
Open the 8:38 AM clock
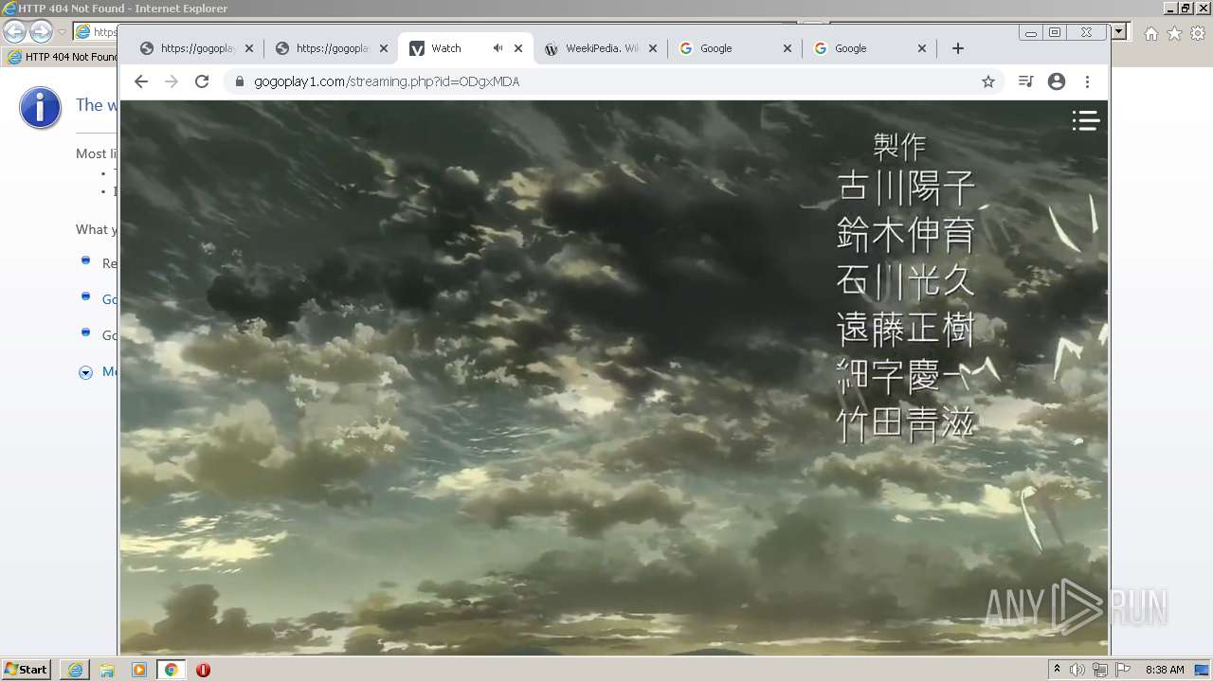click(x=1165, y=670)
